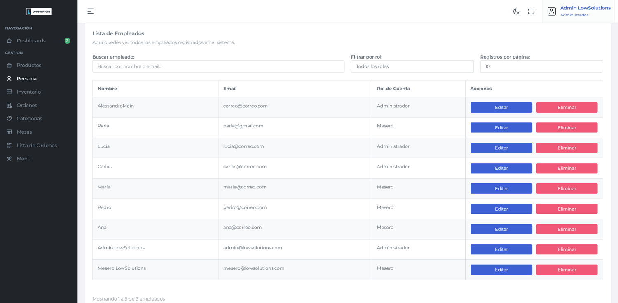Click the Inventario archive box icon

(x=9, y=92)
